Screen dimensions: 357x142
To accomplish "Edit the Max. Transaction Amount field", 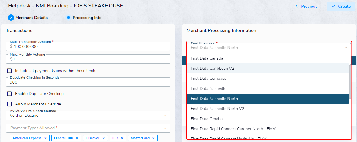I will [x=88, y=46].
